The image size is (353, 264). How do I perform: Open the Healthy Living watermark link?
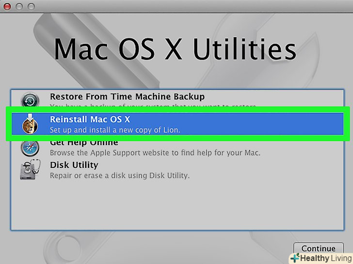[x=324, y=258]
